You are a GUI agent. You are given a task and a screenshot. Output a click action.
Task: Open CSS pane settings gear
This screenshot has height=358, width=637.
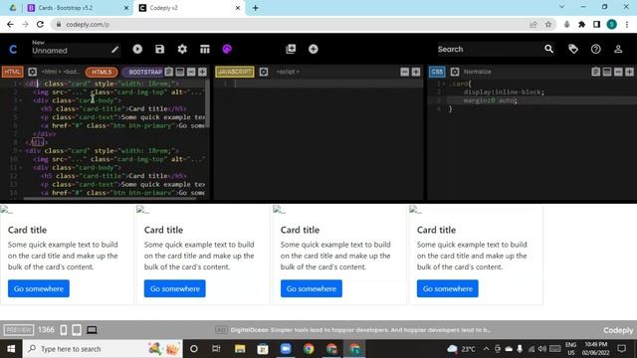(x=455, y=72)
